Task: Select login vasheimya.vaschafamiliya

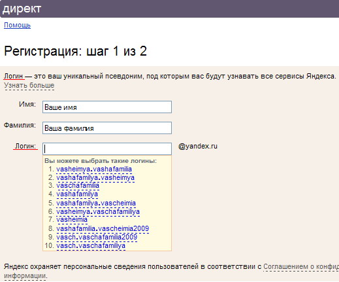Action: (x=98, y=211)
